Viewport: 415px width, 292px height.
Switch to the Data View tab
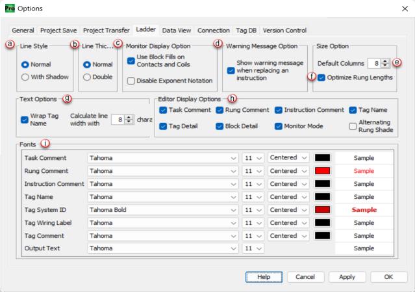(176, 30)
